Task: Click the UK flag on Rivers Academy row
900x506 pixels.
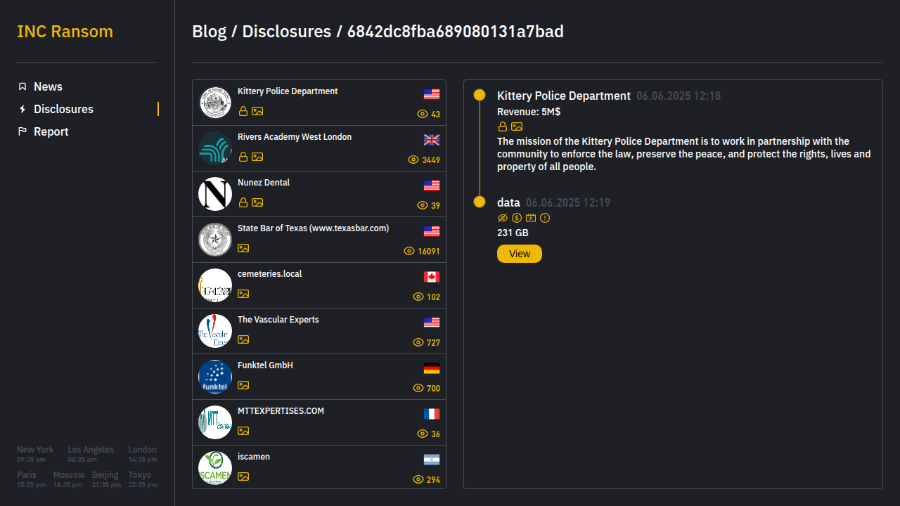Action: 432,140
